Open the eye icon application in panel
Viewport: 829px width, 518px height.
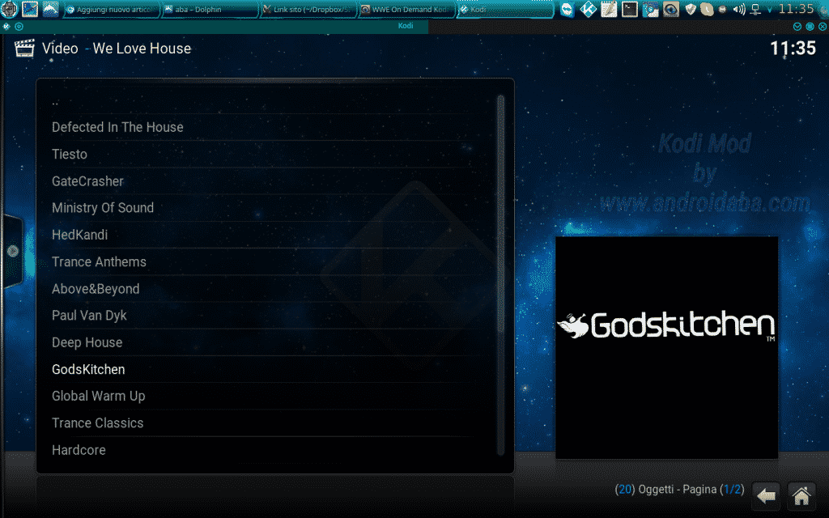pyautogui.click(x=671, y=9)
